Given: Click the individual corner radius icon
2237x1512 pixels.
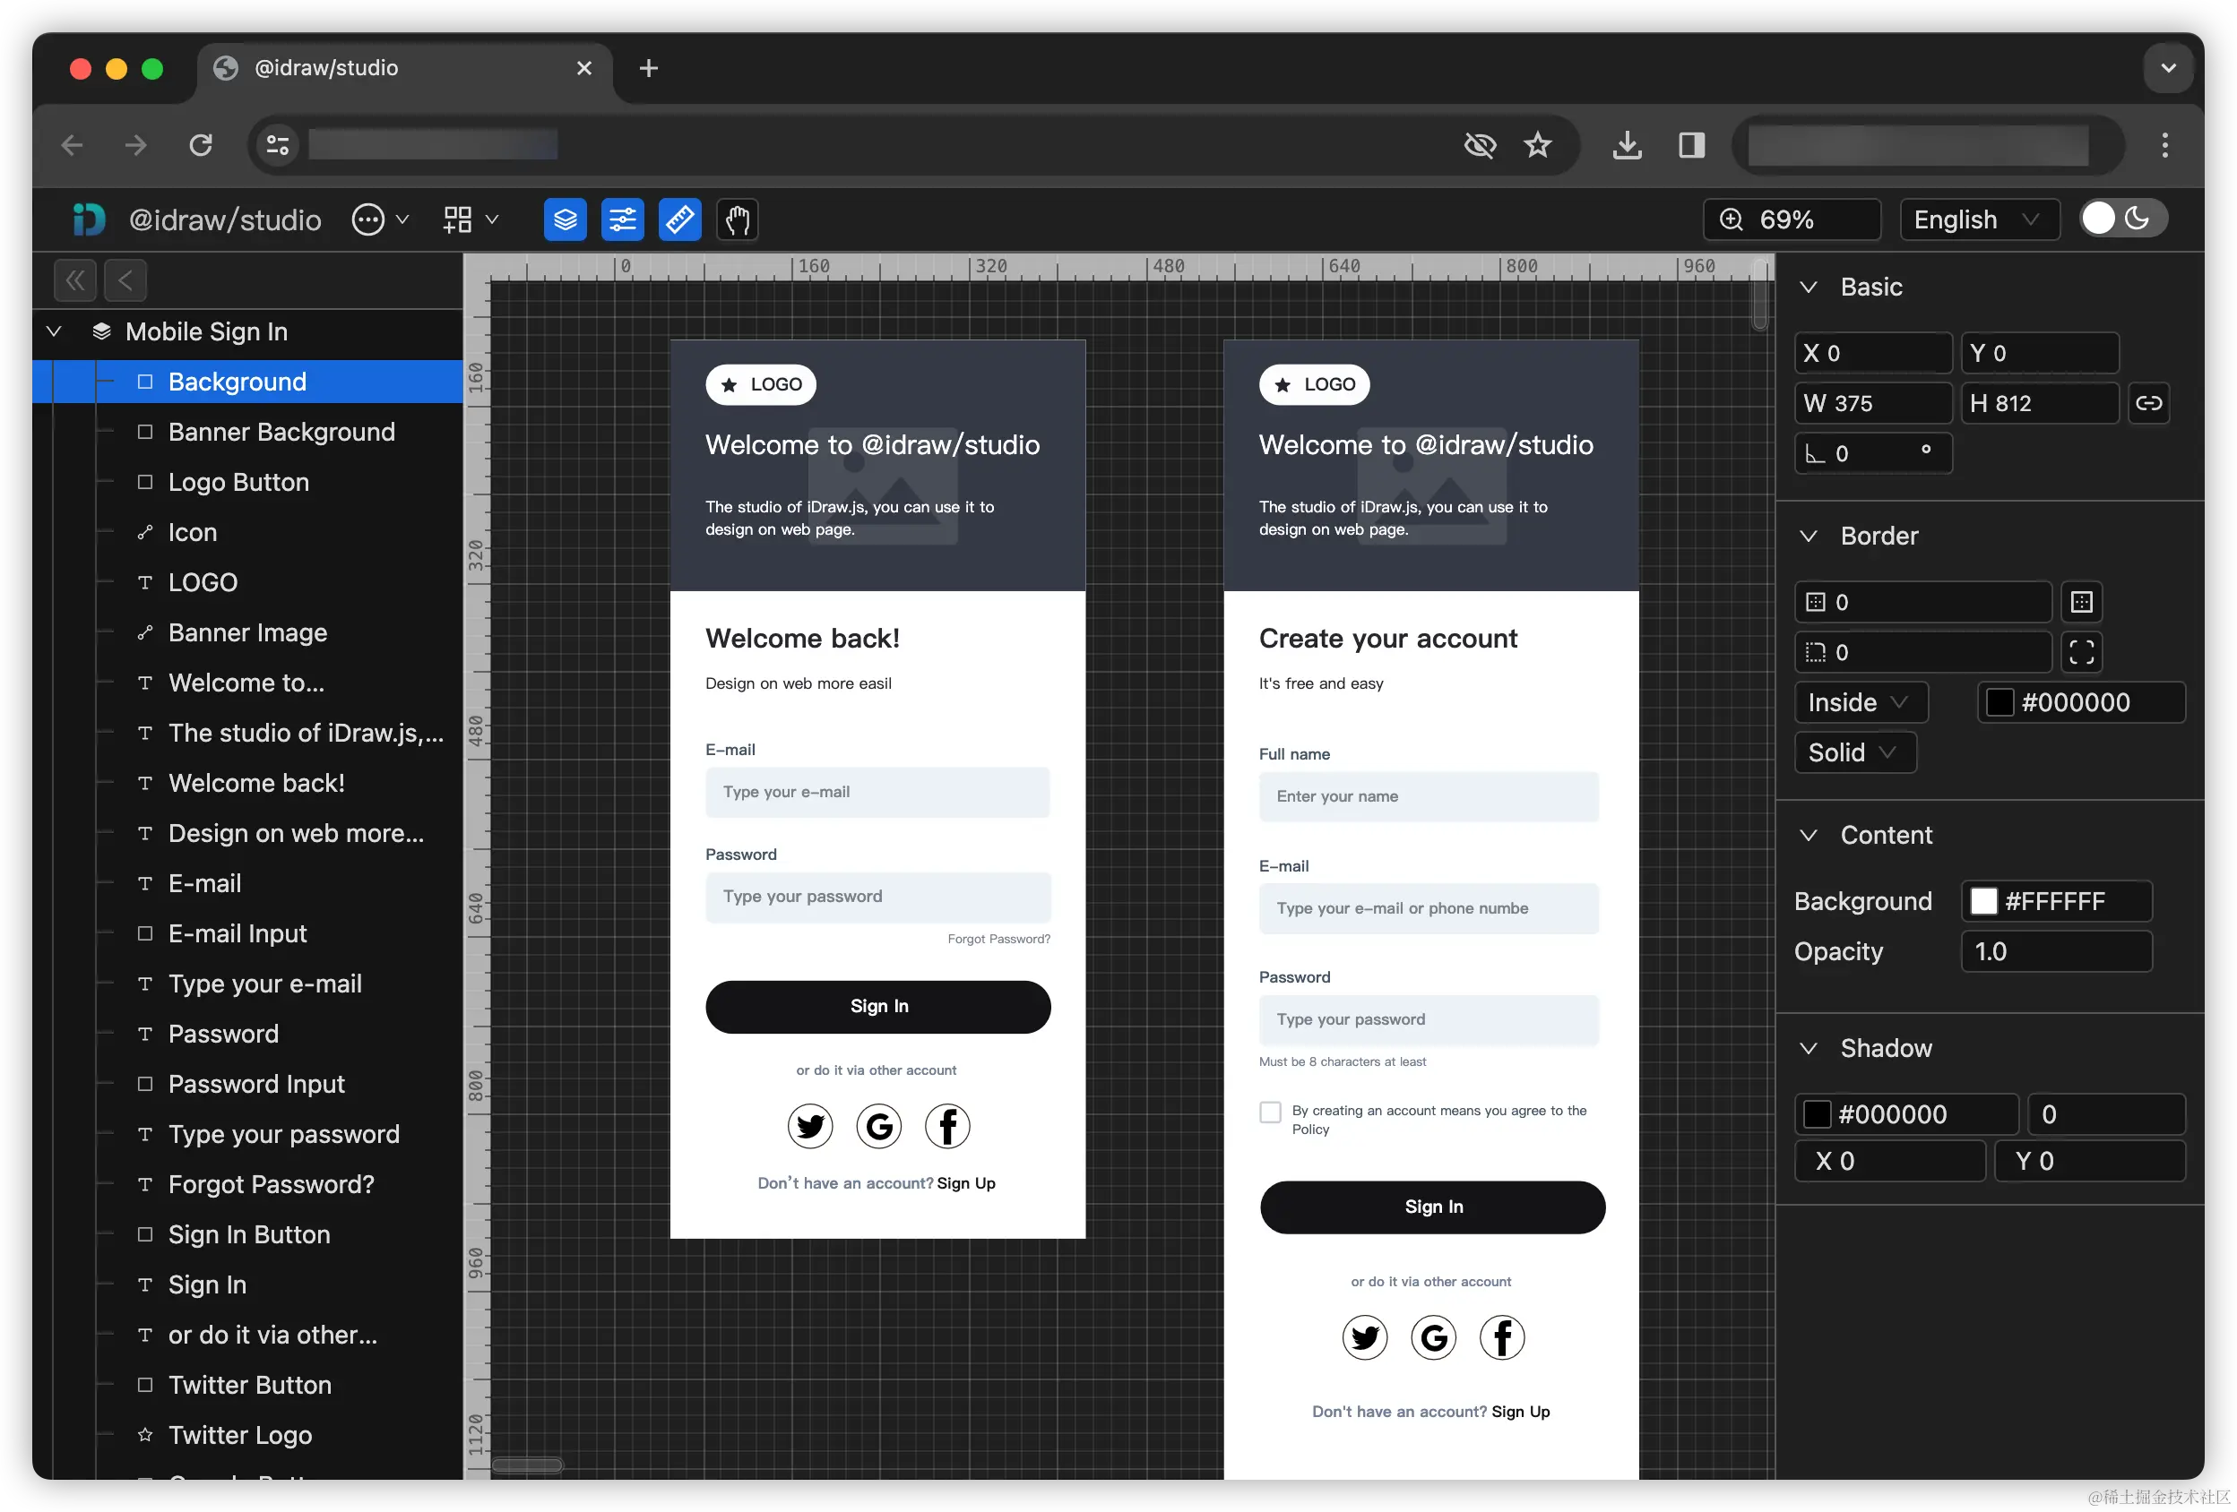Looking at the screenshot, I should point(2081,653).
